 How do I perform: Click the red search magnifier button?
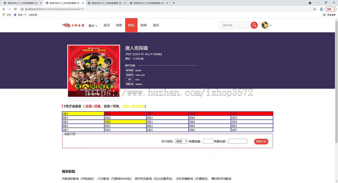click(x=254, y=25)
